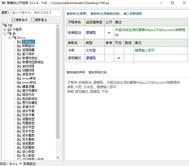Click the icon beside 释放内存
Screen dimensions: 189x166
(19, 95)
